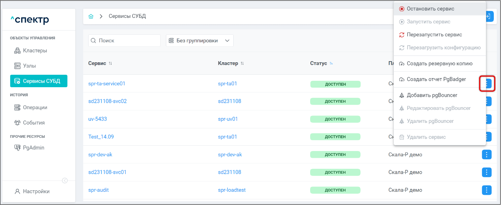This screenshot has height=205, width=501.
Task: Open the spr-loadtest cluster link
Action: 232,190
